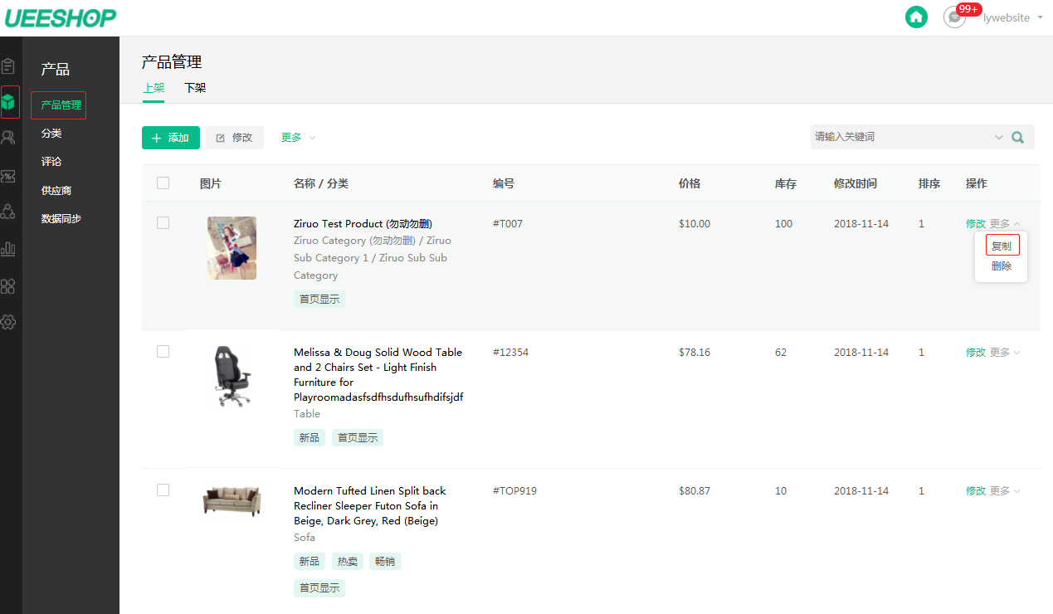Click the green 添加 button
1053x614 pixels.
click(x=171, y=138)
